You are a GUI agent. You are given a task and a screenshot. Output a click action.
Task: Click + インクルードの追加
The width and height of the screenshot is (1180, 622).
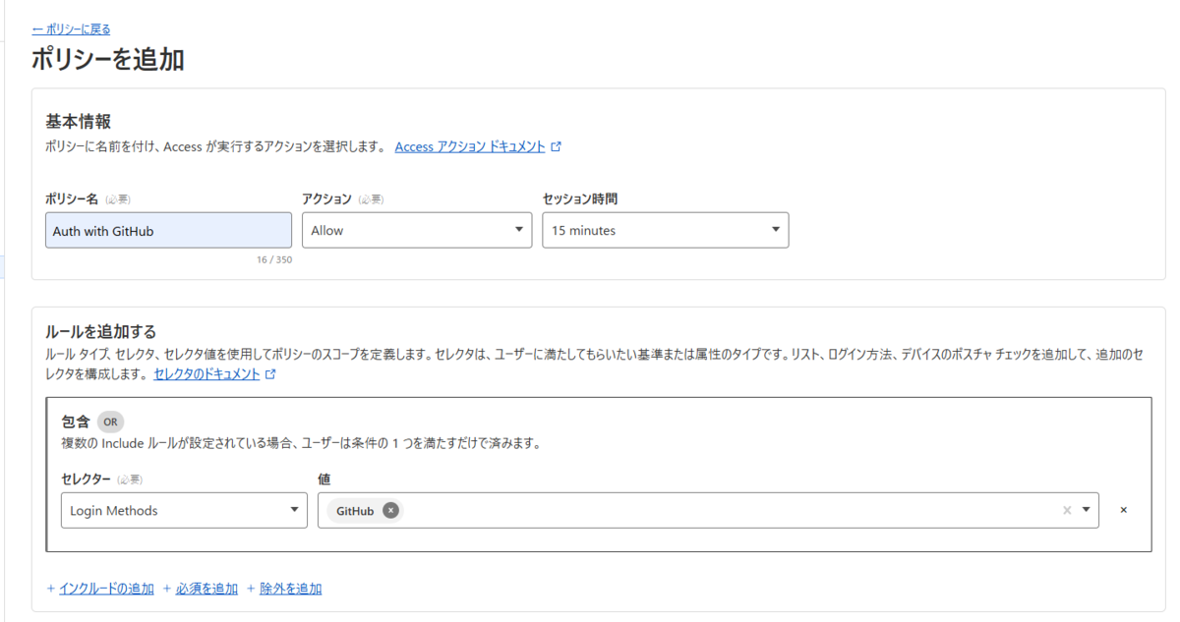pyautogui.click(x=100, y=589)
